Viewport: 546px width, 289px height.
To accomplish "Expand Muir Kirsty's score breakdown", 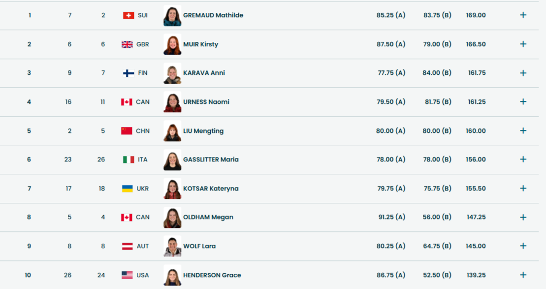I will (523, 44).
